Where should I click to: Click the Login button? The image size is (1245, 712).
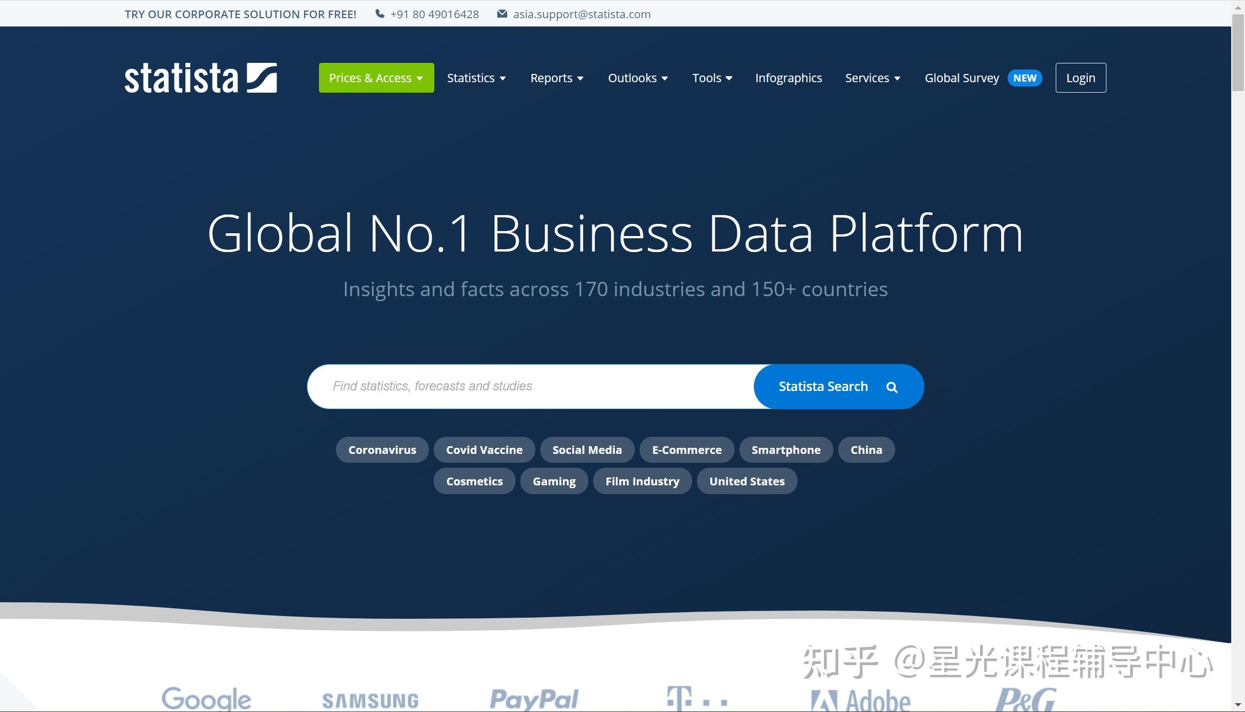[x=1080, y=78]
